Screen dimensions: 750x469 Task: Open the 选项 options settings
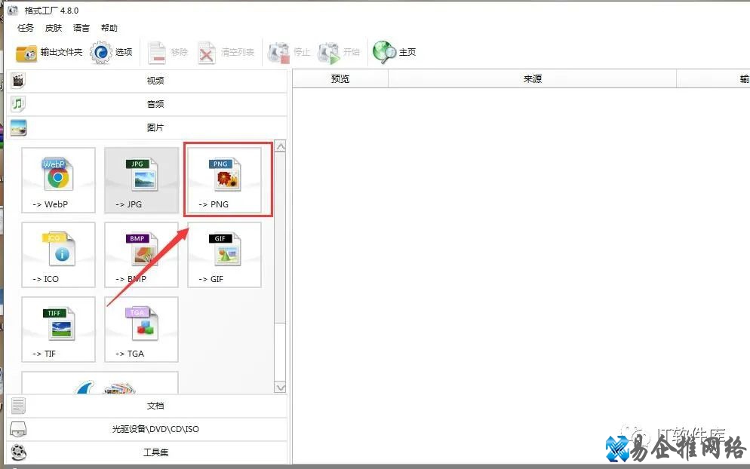[x=112, y=52]
